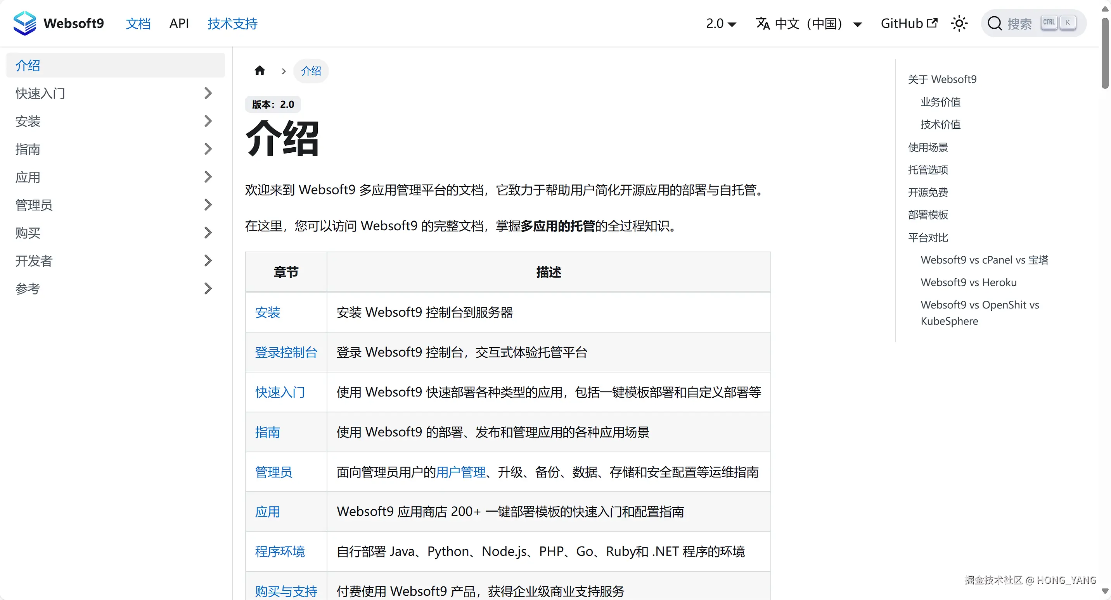The width and height of the screenshot is (1111, 600).
Task: Open GitHub external link icon
Action: [x=933, y=23]
